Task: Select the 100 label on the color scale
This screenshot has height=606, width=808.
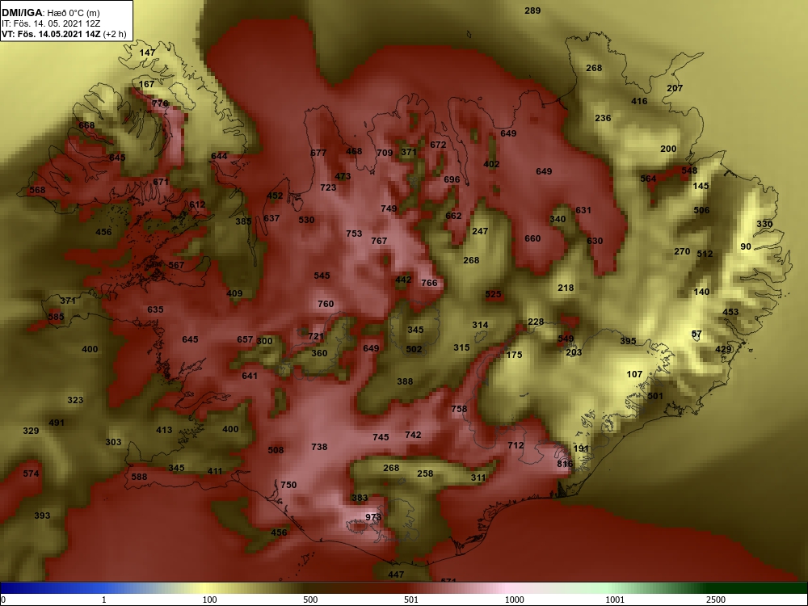Action: [x=210, y=600]
